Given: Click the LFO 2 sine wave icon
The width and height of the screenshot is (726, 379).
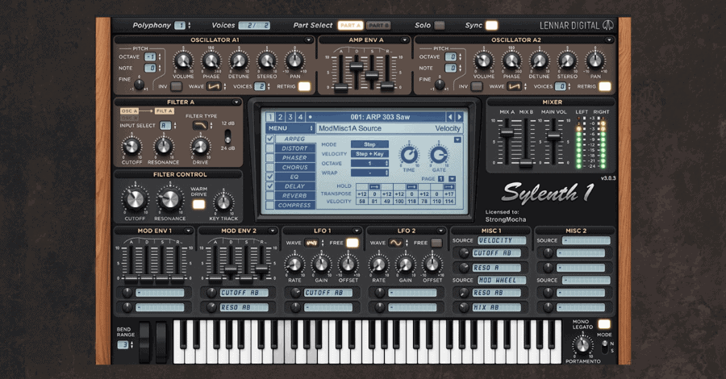Looking at the screenshot, I should click(394, 242).
